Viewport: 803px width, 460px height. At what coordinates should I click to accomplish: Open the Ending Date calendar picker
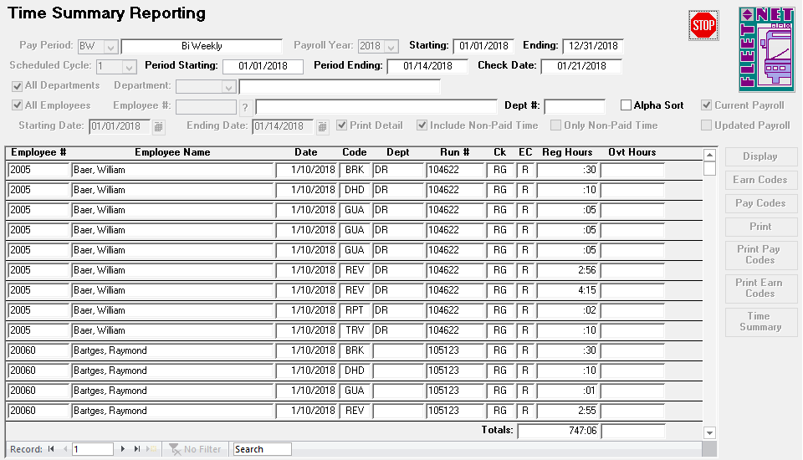(322, 126)
